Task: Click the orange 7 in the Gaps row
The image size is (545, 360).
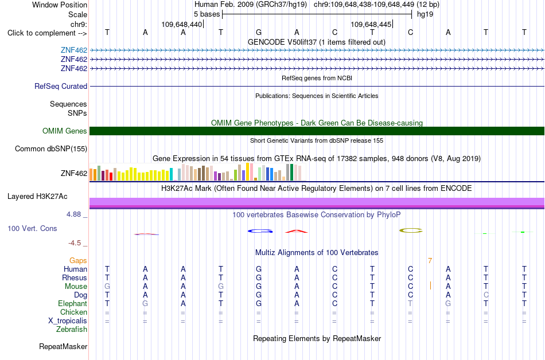Action: [430, 260]
